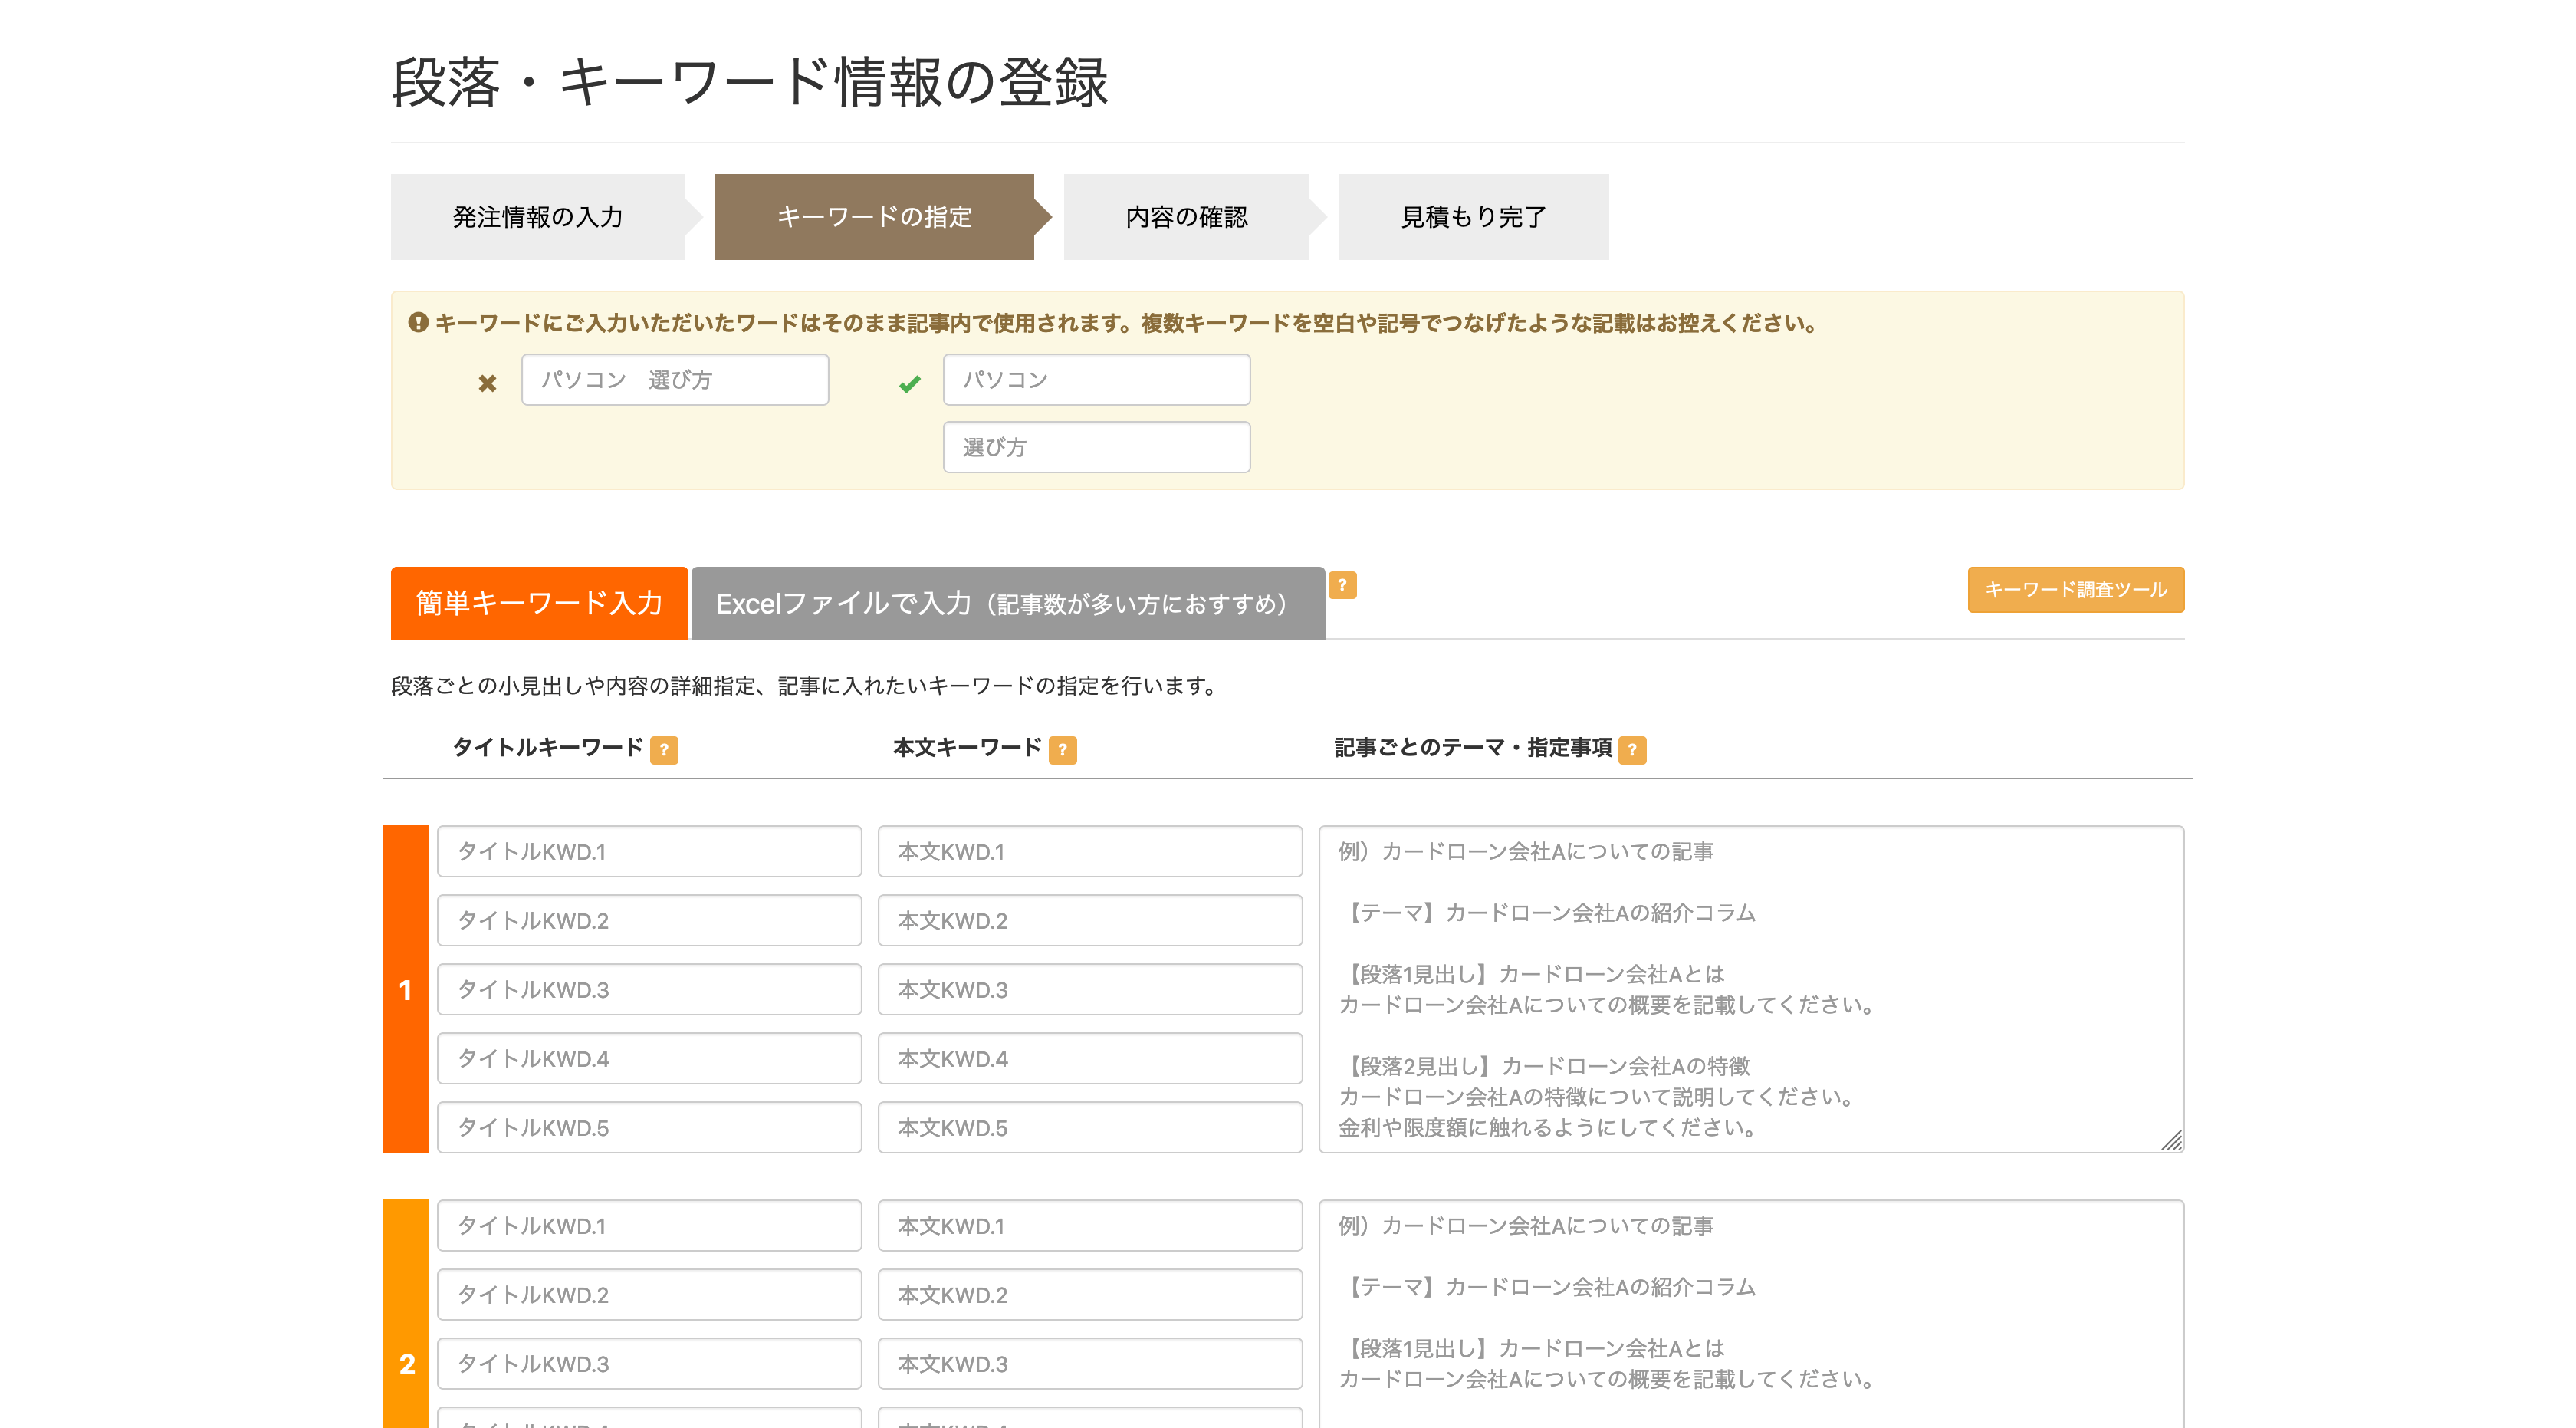Open the 見積もり完了 step

tap(1473, 217)
